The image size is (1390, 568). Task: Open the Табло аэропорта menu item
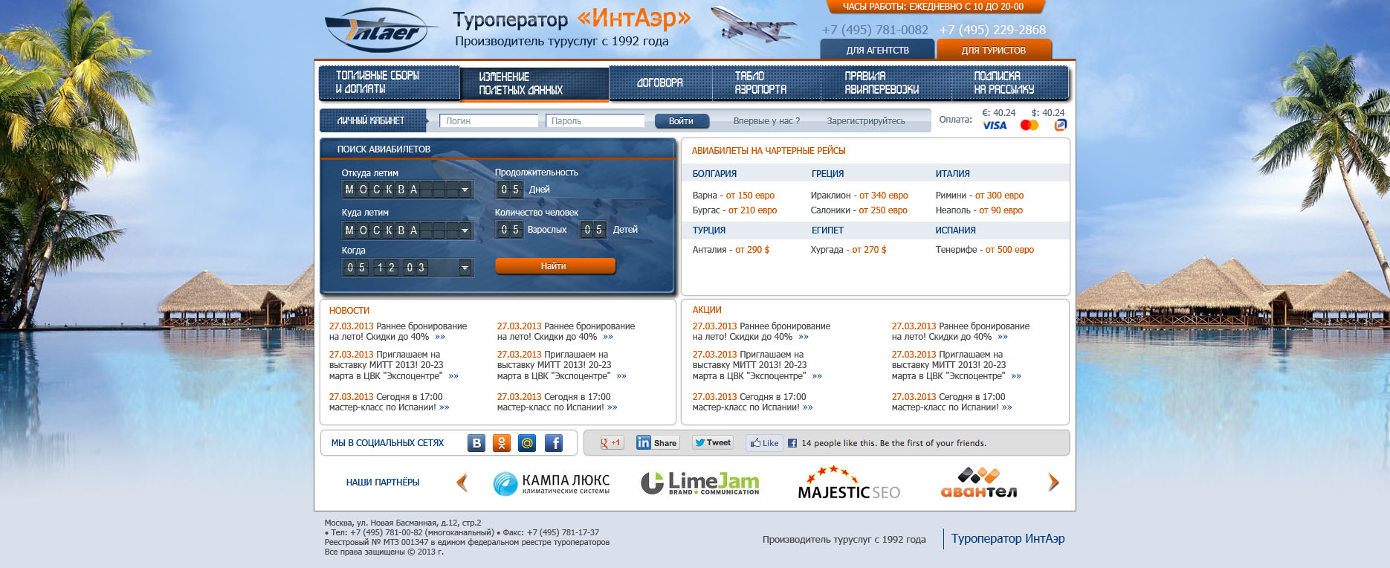click(766, 83)
